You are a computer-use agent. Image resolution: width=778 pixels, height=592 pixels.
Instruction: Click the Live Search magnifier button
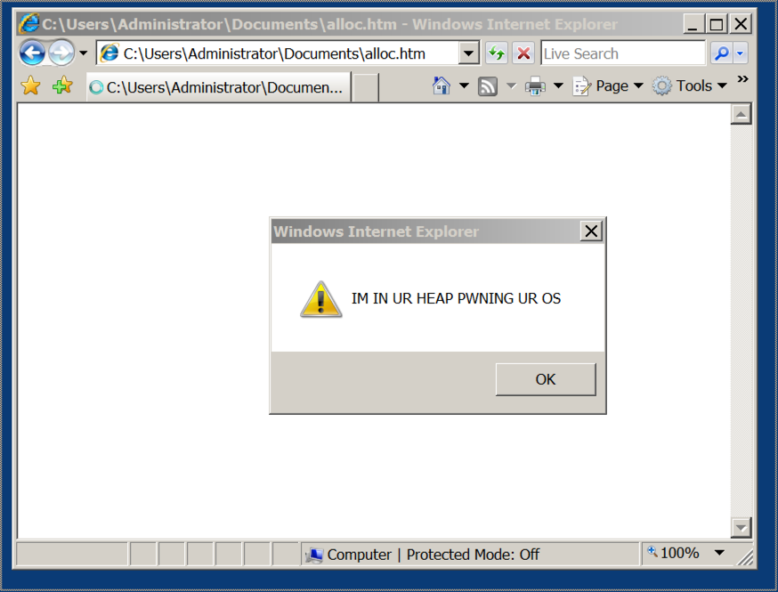coord(722,53)
